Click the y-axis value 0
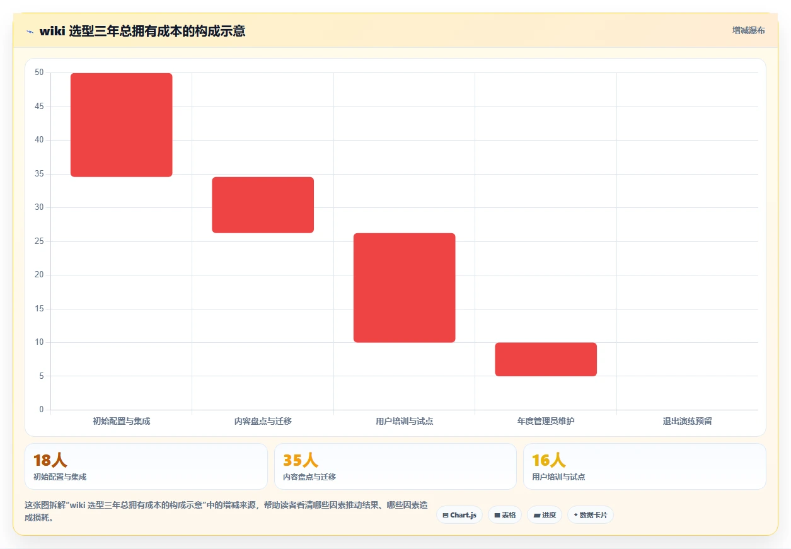 click(42, 410)
